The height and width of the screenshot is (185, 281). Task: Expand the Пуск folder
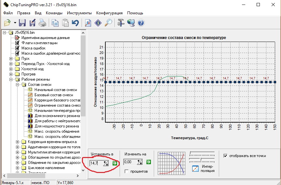coord(11,59)
